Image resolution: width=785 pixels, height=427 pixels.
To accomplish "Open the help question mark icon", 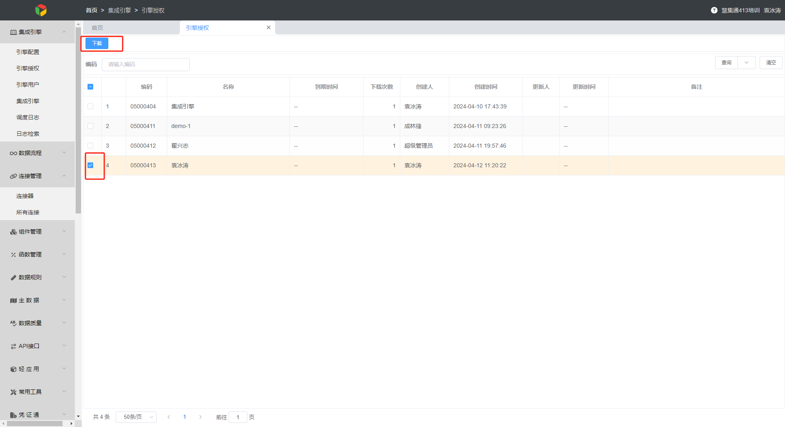I will click(x=714, y=10).
